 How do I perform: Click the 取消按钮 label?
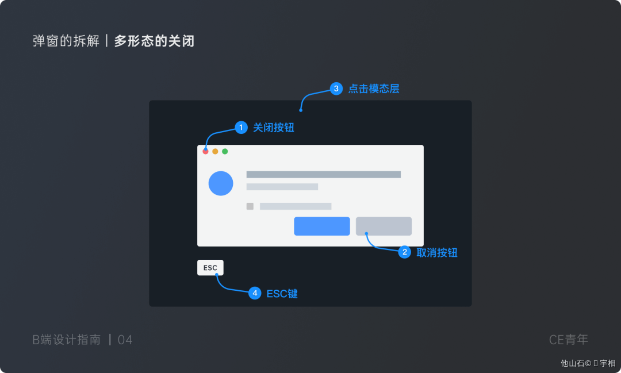(437, 253)
